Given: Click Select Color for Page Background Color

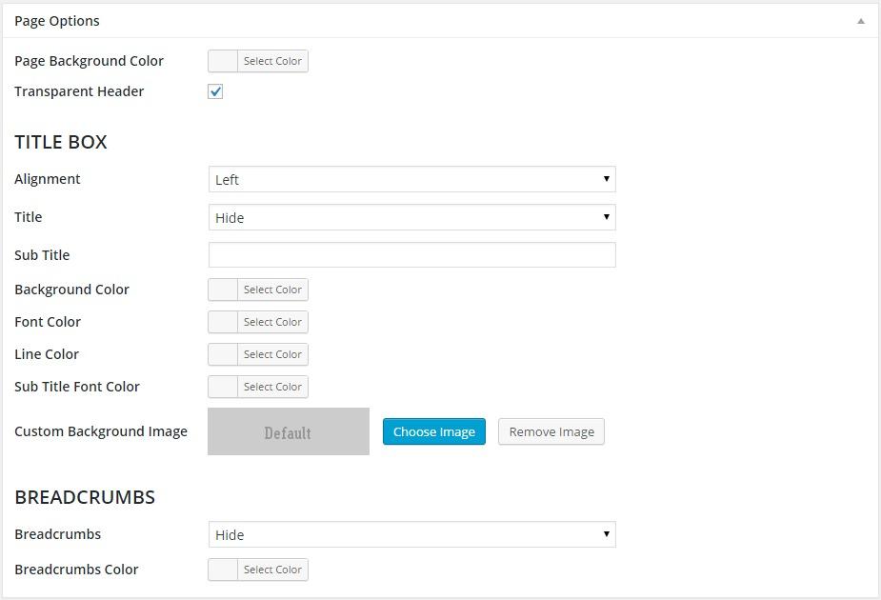Looking at the screenshot, I should click(x=272, y=61).
